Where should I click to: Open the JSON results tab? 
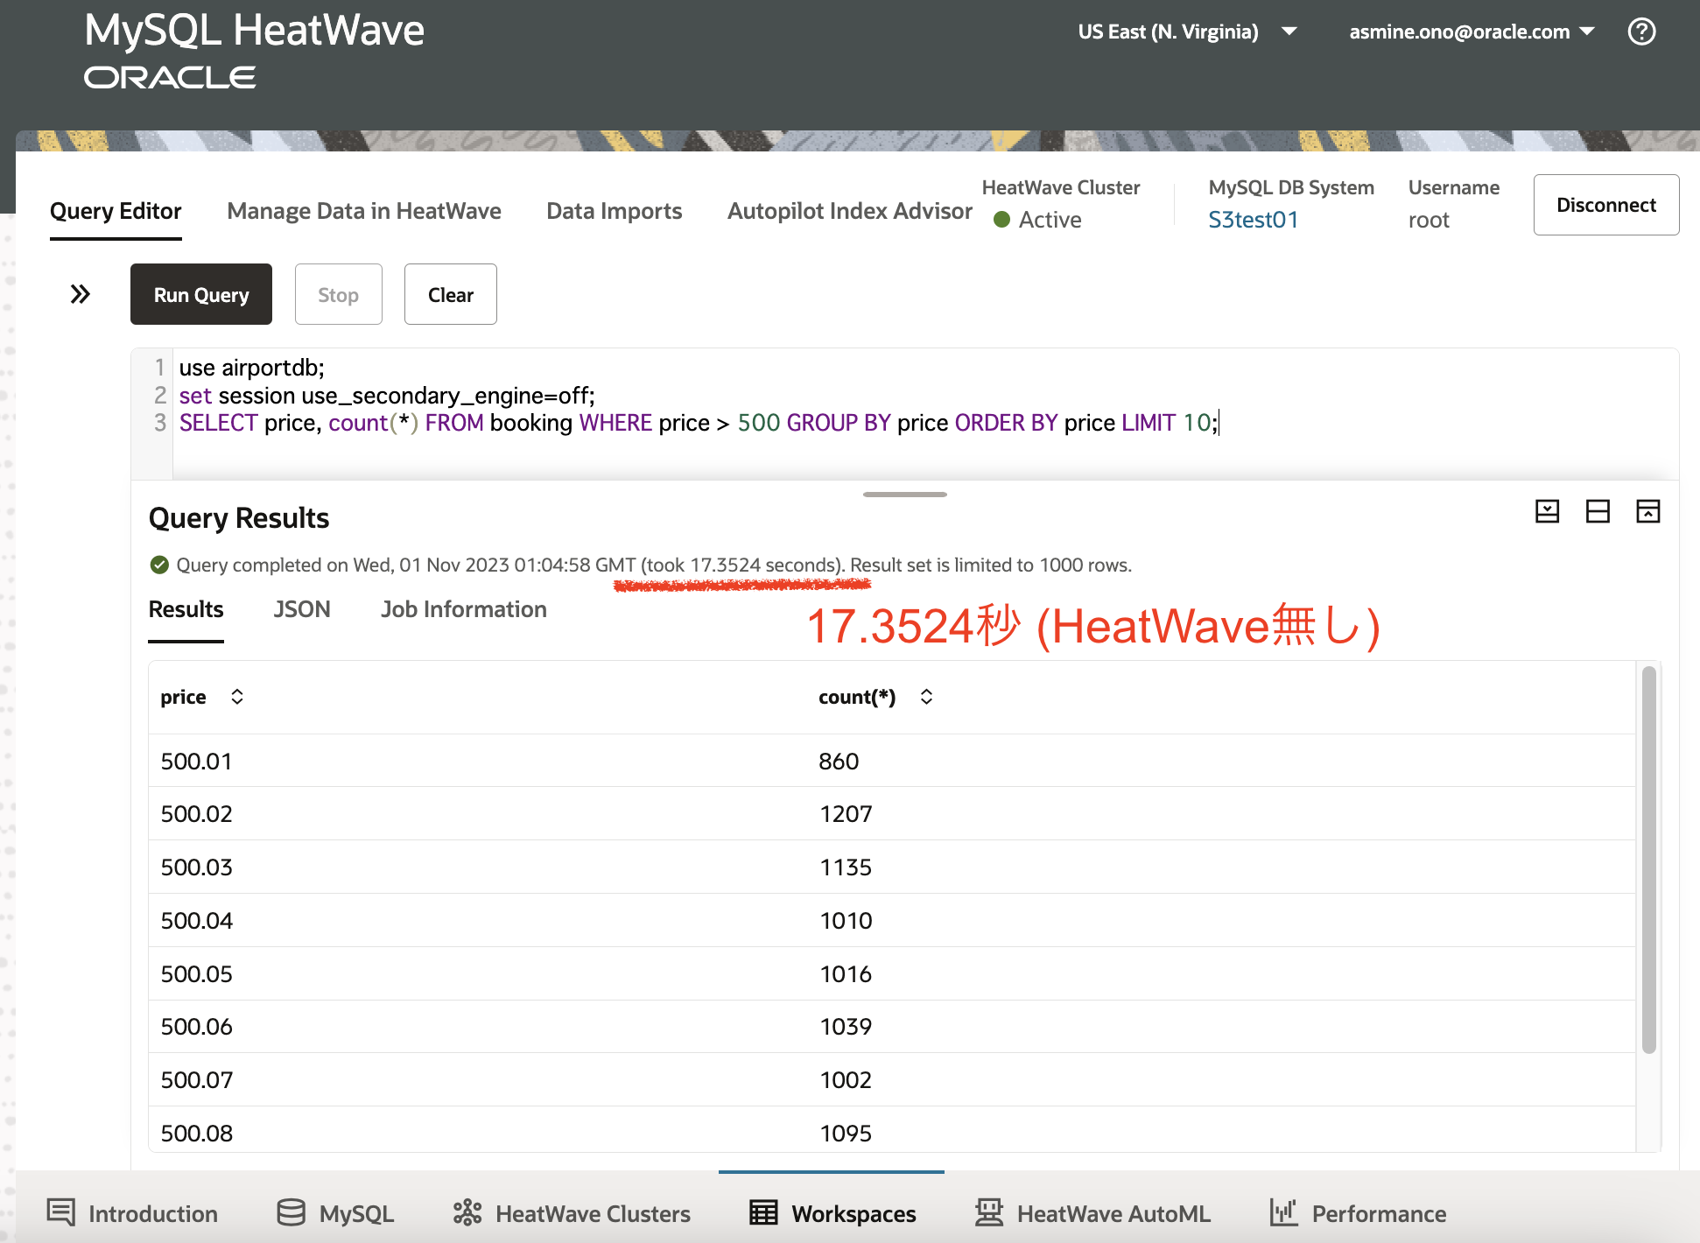[x=301, y=609]
